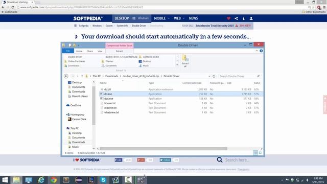This screenshot has height=184, width=327.
Task: Click the Facebook Like button
Action: [x=119, y=160]
